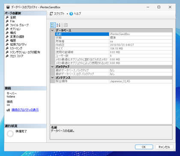
Task: Open the ファイル グループ page
Action: tap(19, 25)
